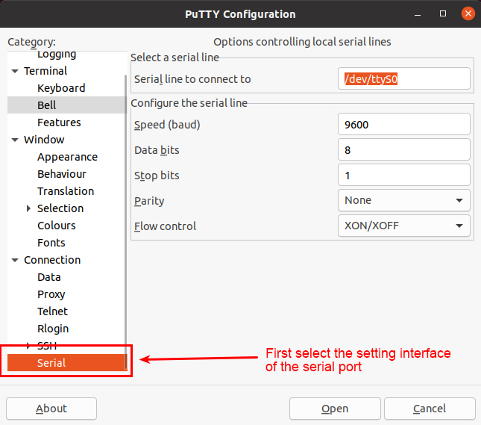The image size is (481, 425).
Task: Collapse the Connection category tree node
Action: click(15, 260)
